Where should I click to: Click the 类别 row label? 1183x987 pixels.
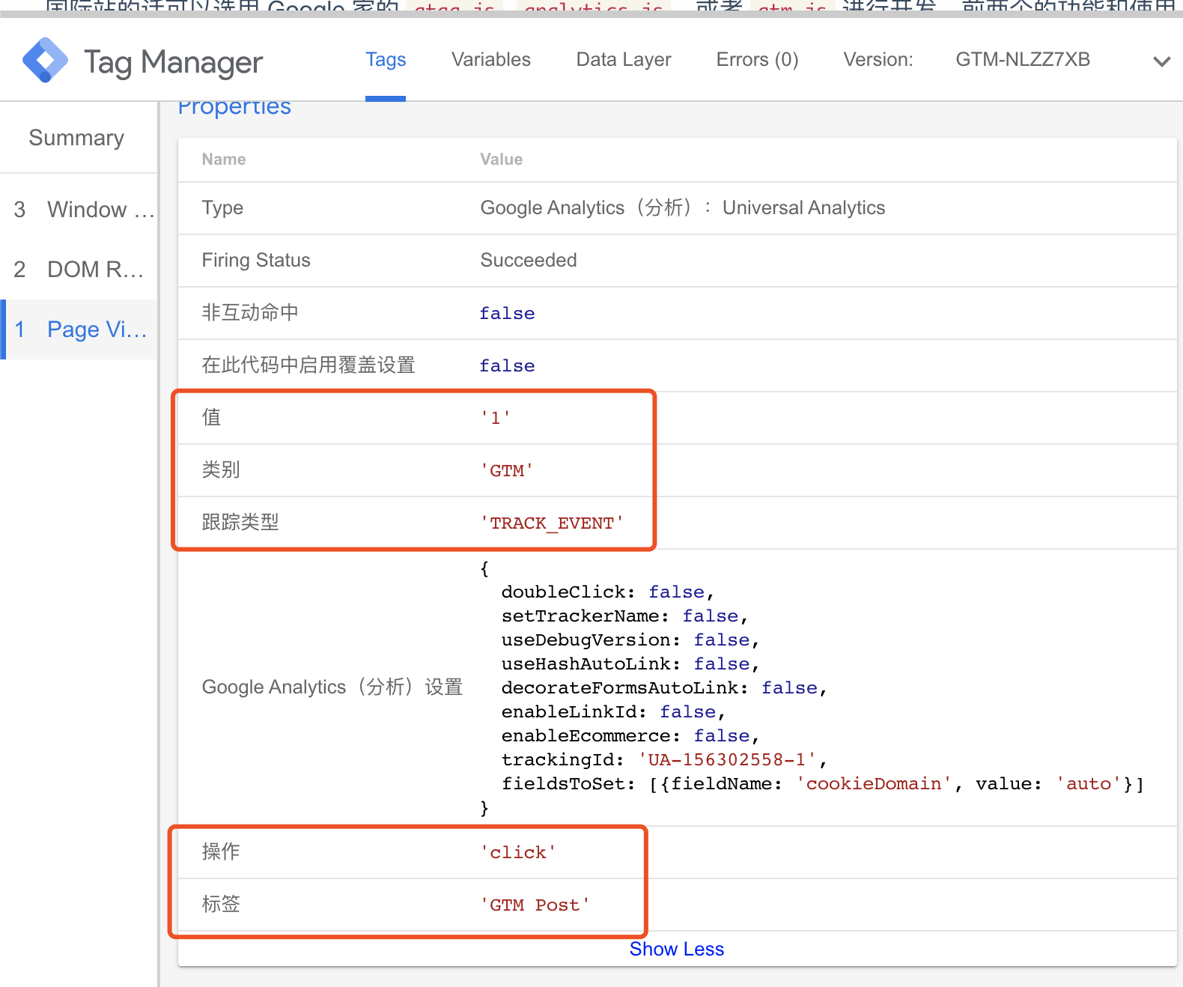(221, 470)
